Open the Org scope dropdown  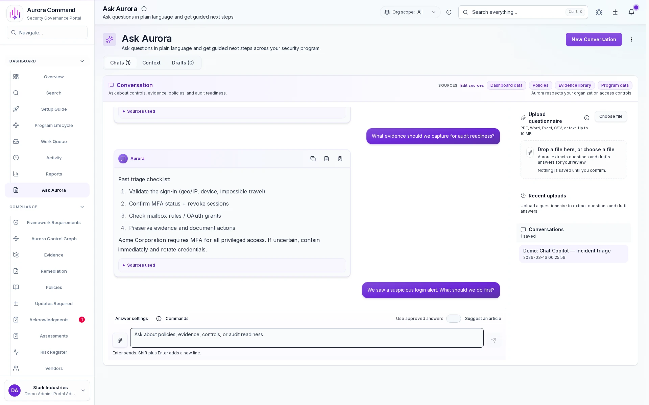coord(410,12)
